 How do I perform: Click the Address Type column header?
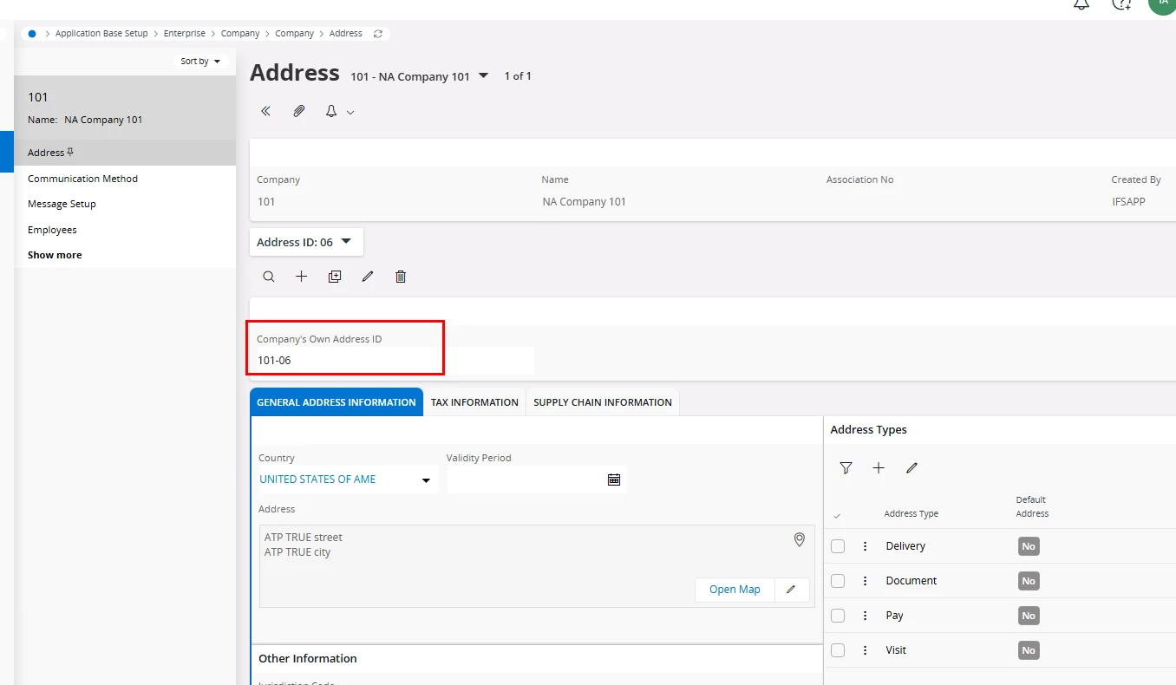[911, 514]
